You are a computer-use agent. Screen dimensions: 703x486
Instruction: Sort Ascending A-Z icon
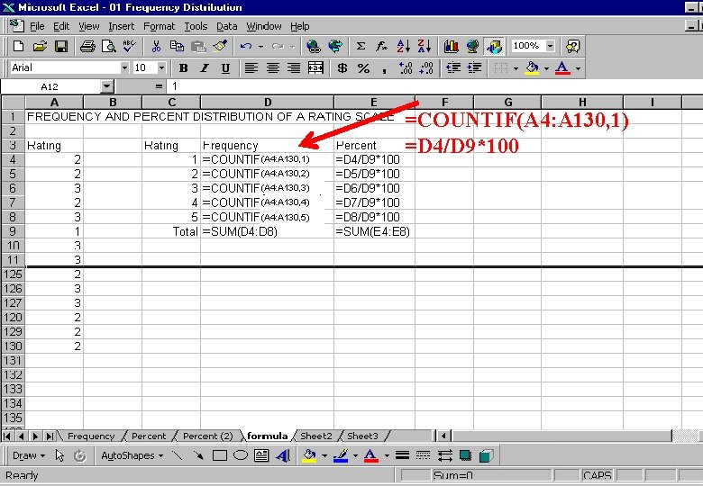403,46
